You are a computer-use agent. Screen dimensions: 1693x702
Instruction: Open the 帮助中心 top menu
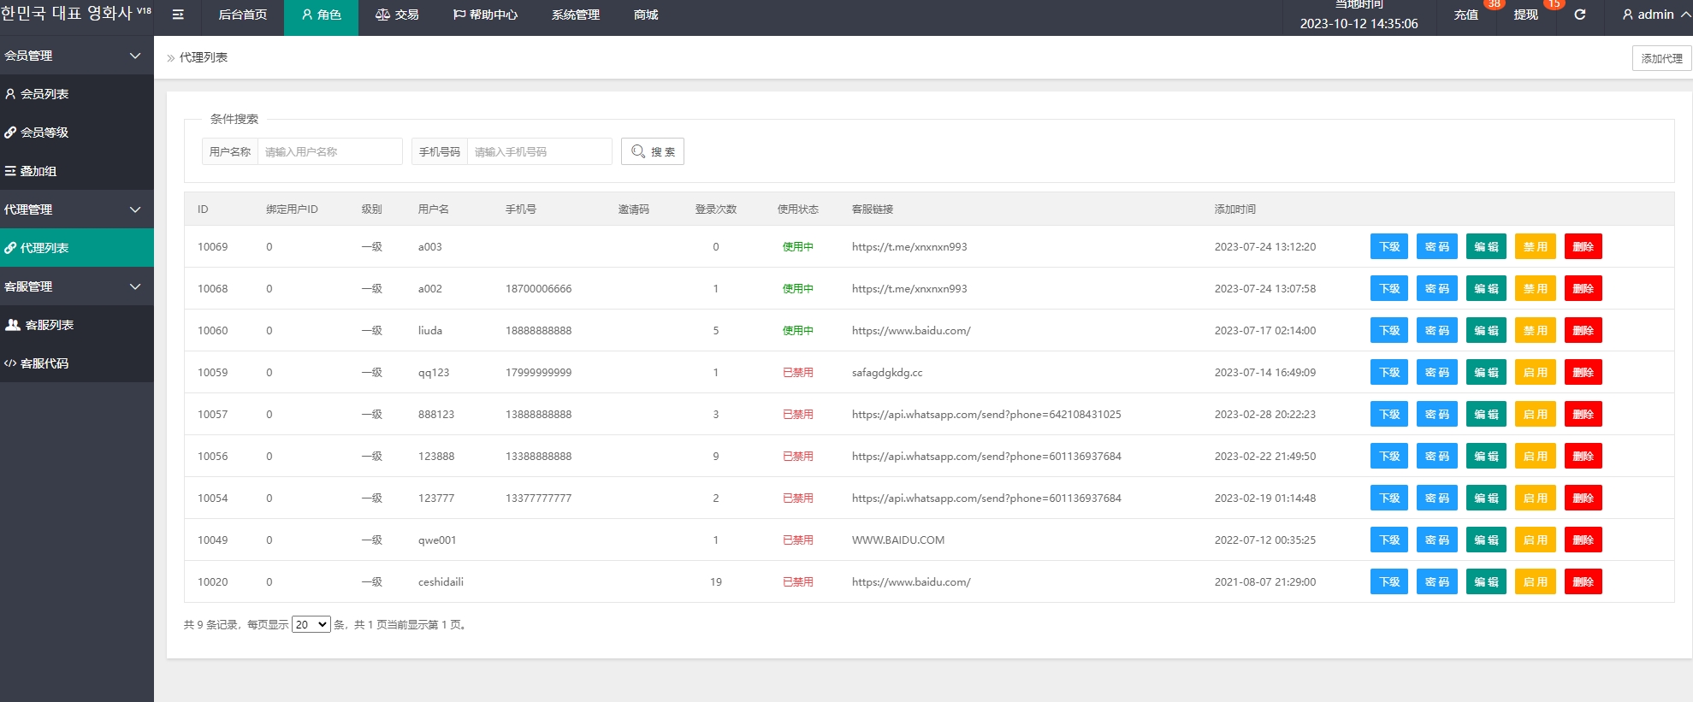tap(485, 15)
